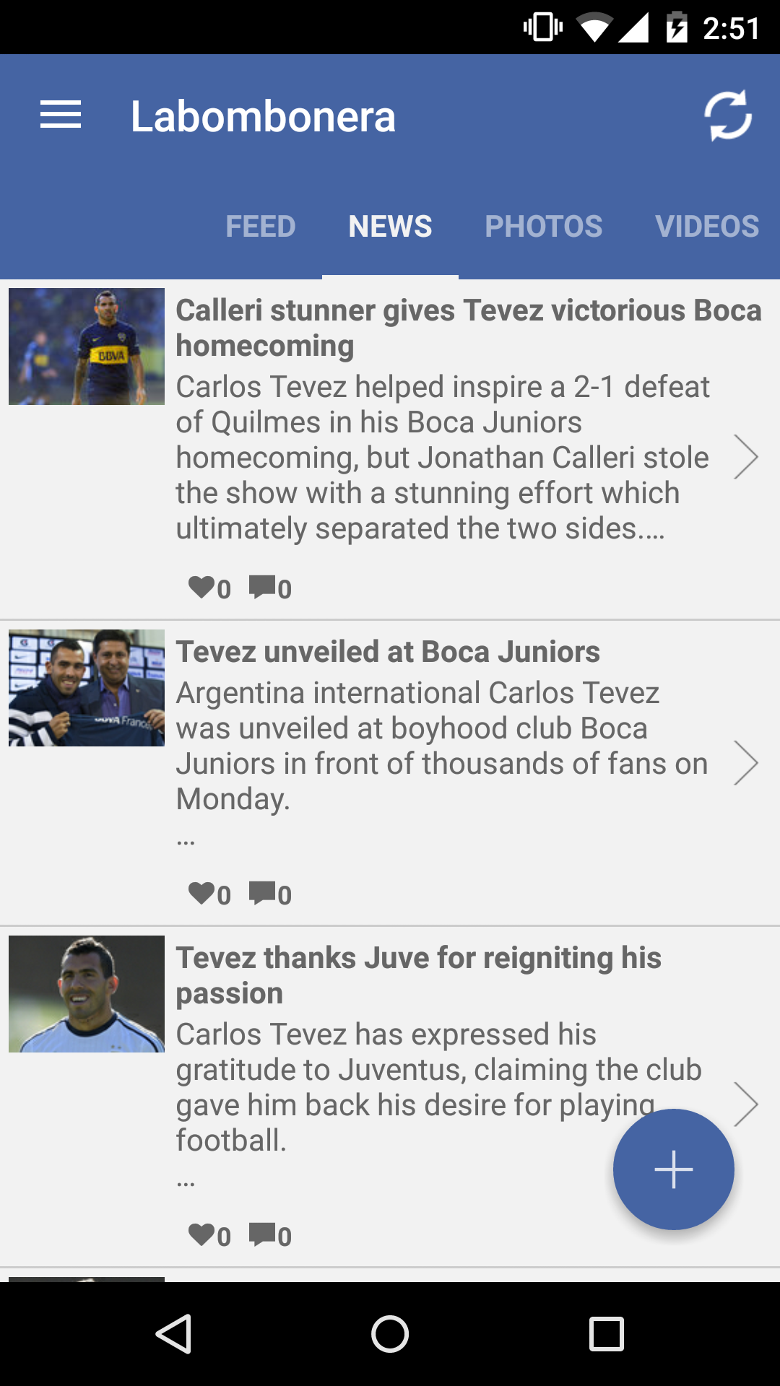Switch to the FEED tab
This screenshot has width=780, height=1386.
(x=261, y=227)
